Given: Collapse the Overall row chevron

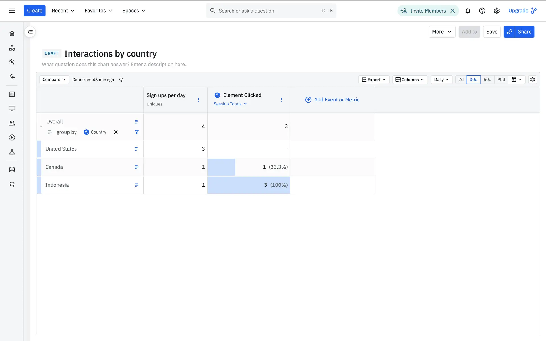Looking at the screenshot, I should click(41, 126).
